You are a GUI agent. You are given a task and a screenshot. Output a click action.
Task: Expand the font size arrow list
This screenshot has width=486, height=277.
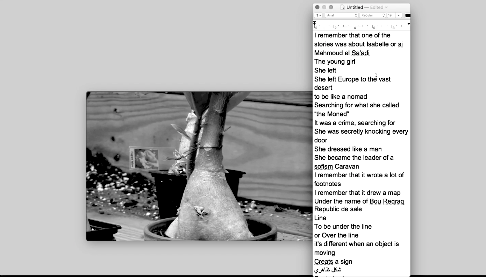(x=399, y=15)
